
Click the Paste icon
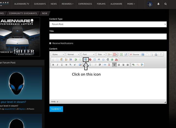[62, 60]
